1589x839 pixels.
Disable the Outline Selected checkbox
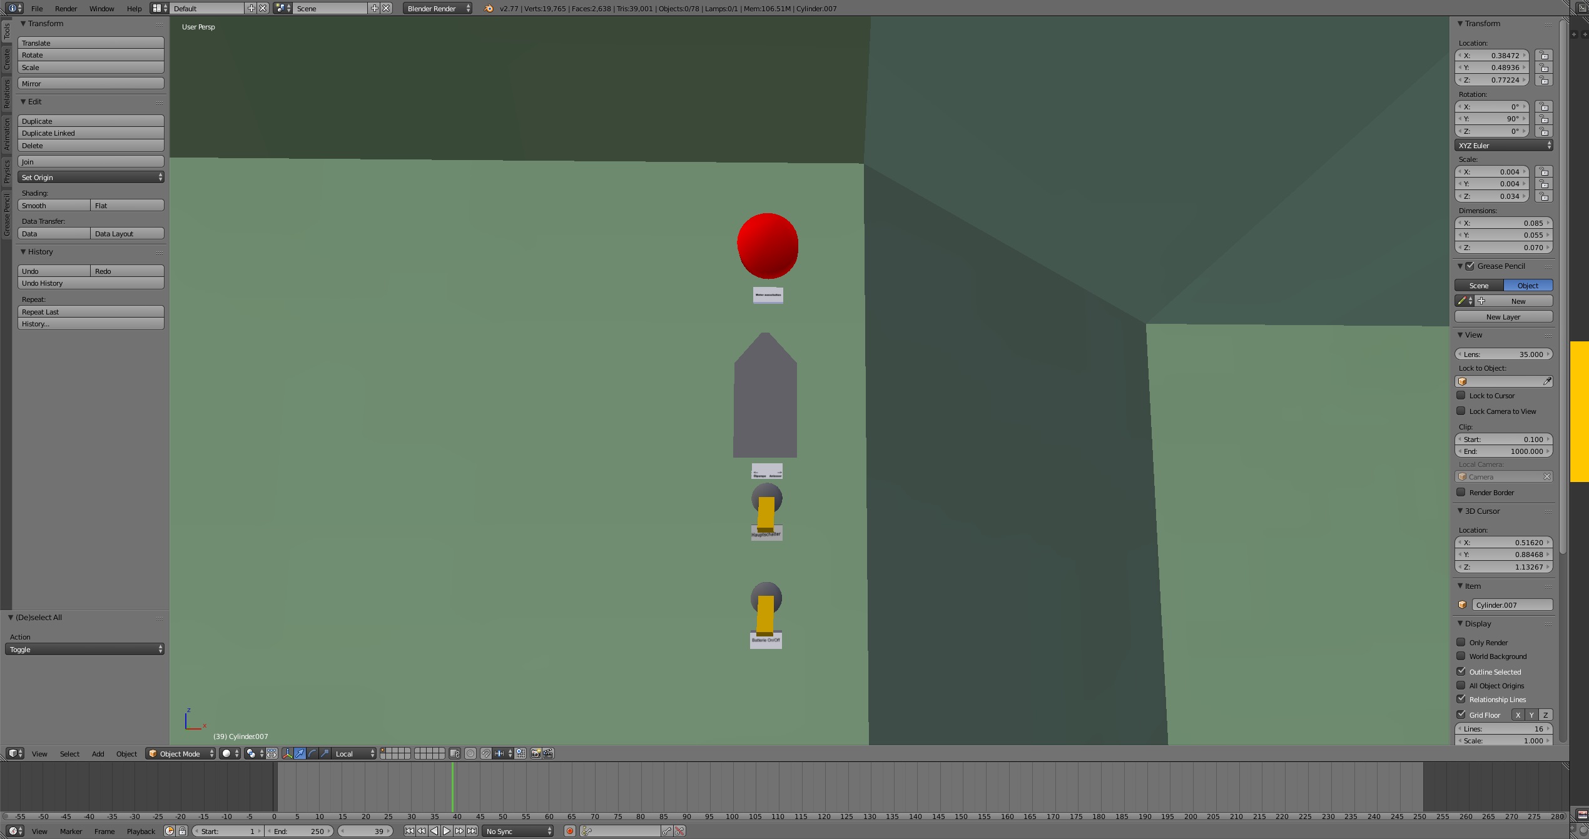tap(1461, 671)
